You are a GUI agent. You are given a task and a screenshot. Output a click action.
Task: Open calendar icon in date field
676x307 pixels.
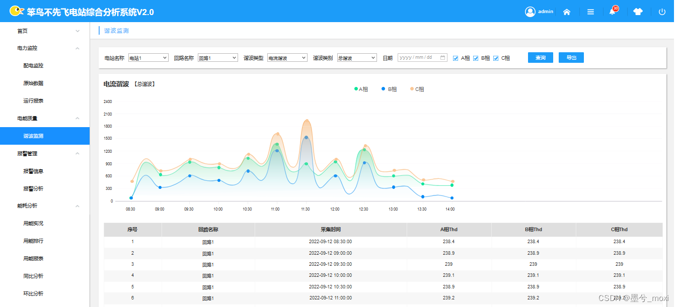[x=443, y=58]
